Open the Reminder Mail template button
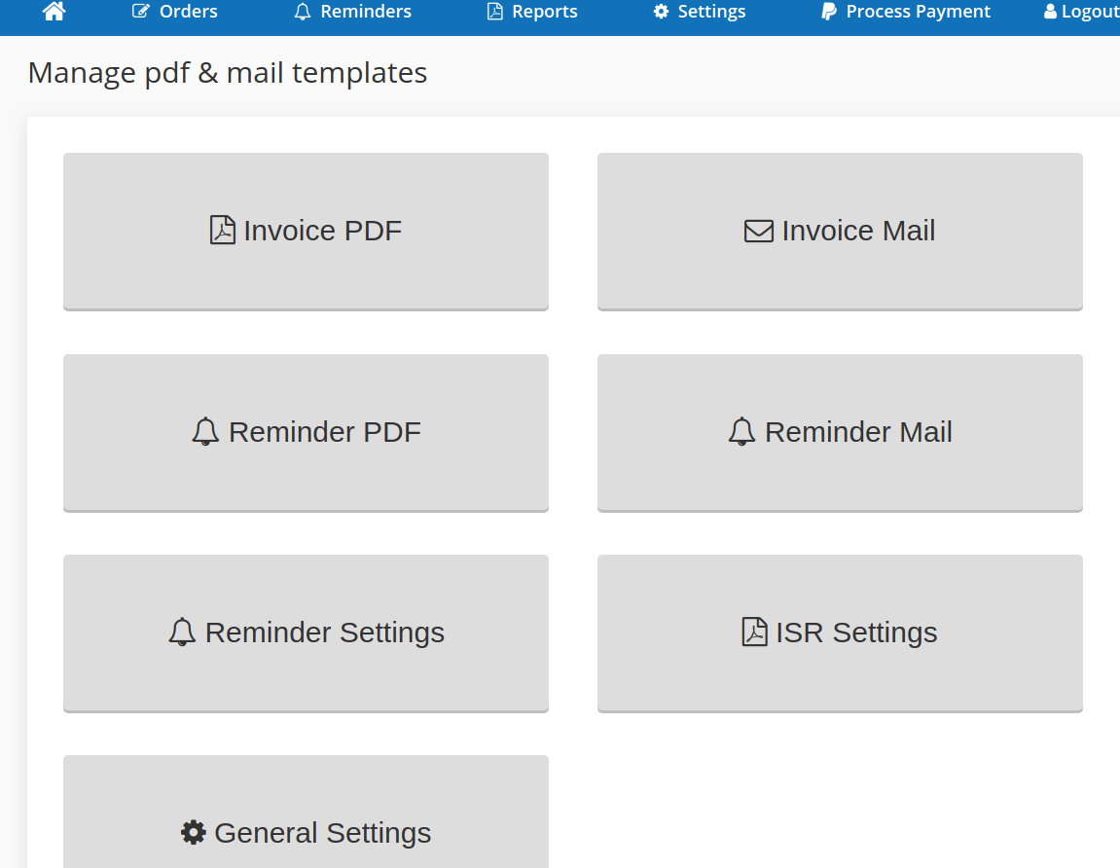The height and width of the screenshot is (868, 1120). [x=840, y=432]
